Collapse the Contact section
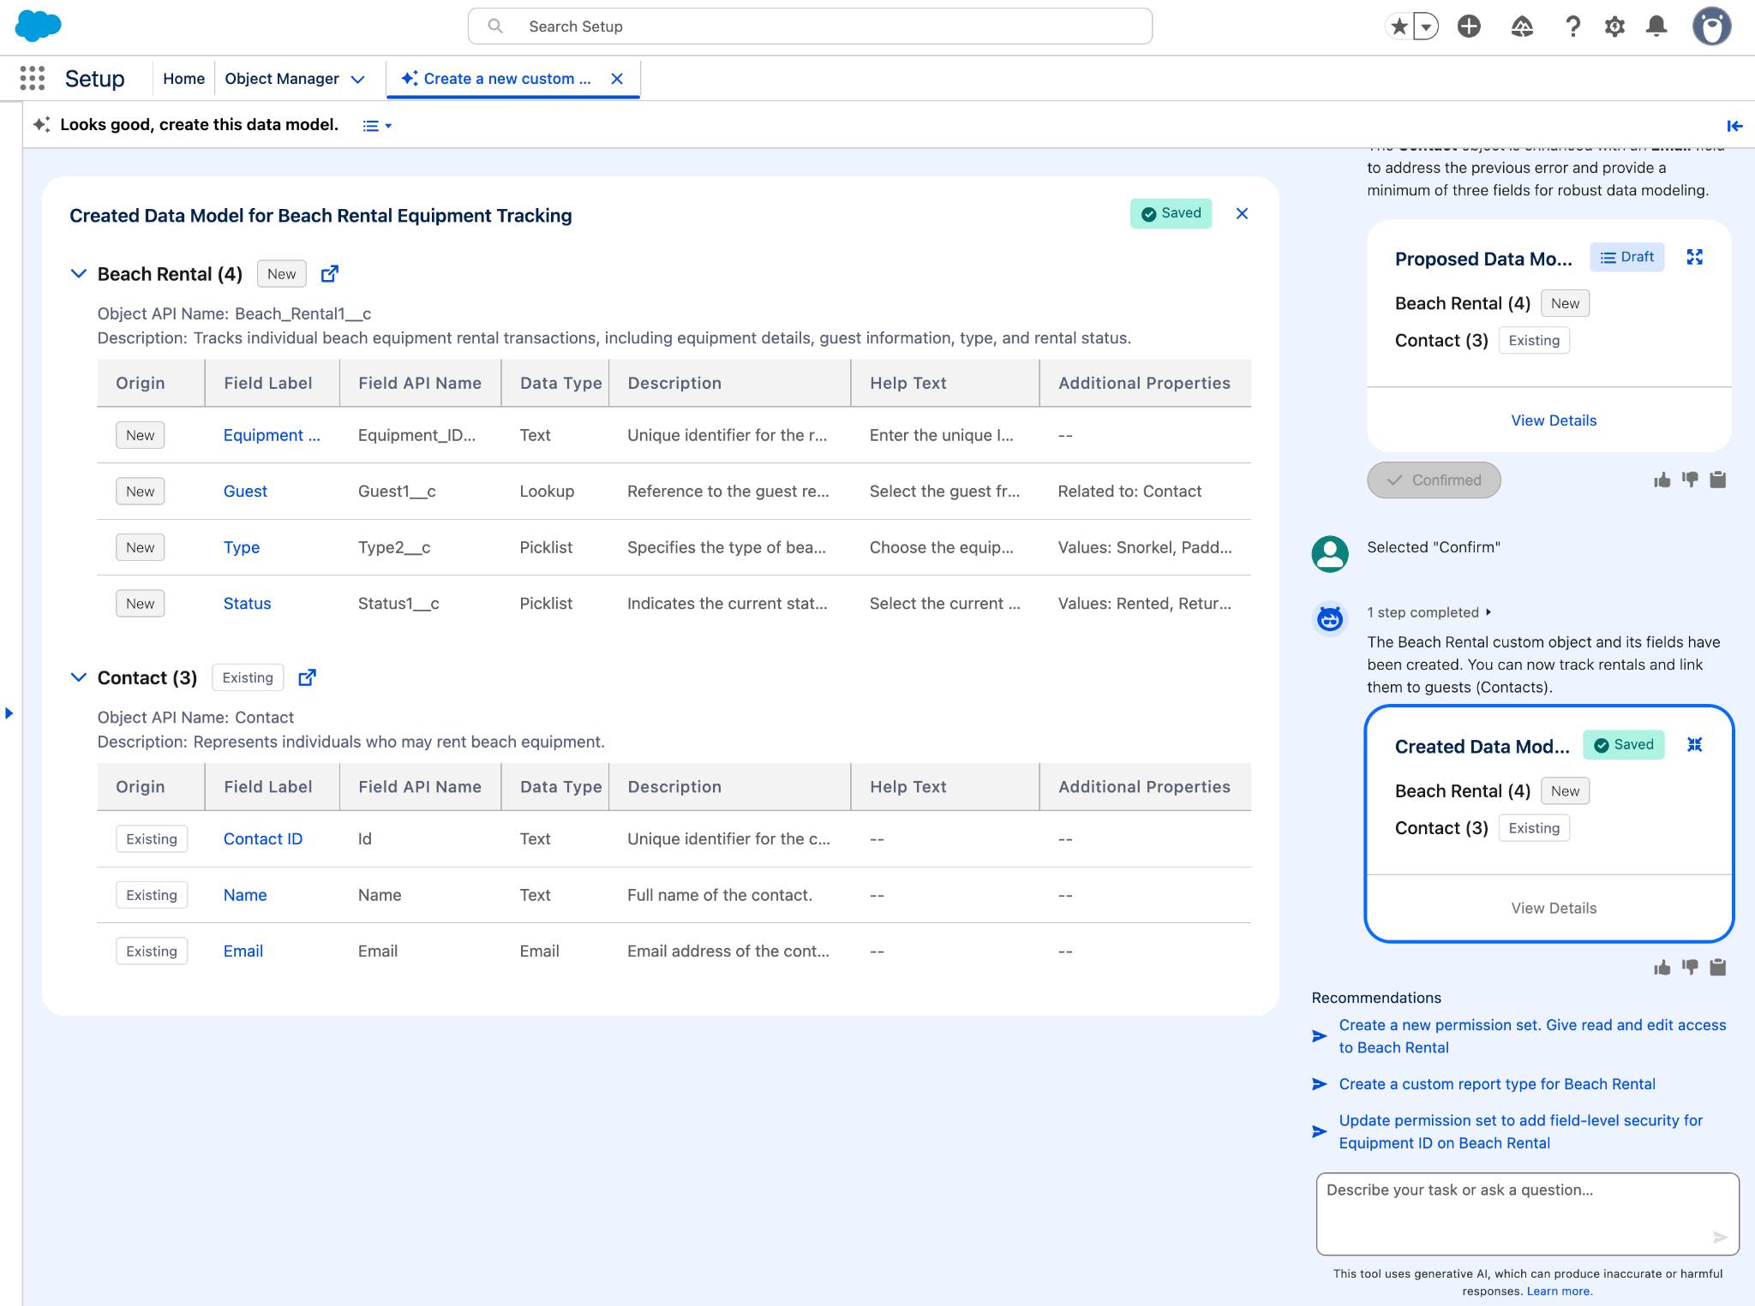 pos(78,677)
